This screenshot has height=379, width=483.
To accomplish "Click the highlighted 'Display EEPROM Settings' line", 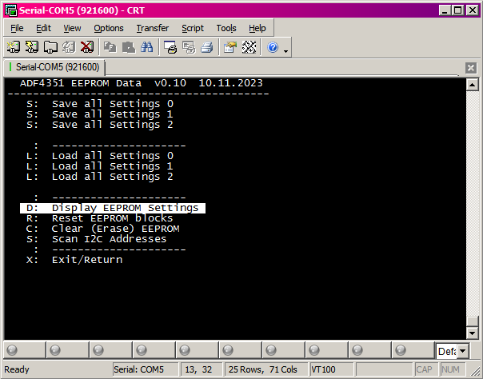I will [113, 208].
